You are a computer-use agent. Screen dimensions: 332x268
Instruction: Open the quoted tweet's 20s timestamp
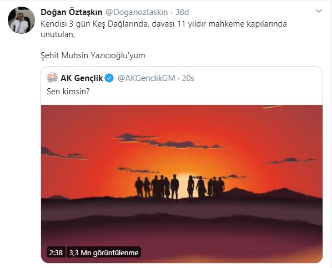coord(188,78)
